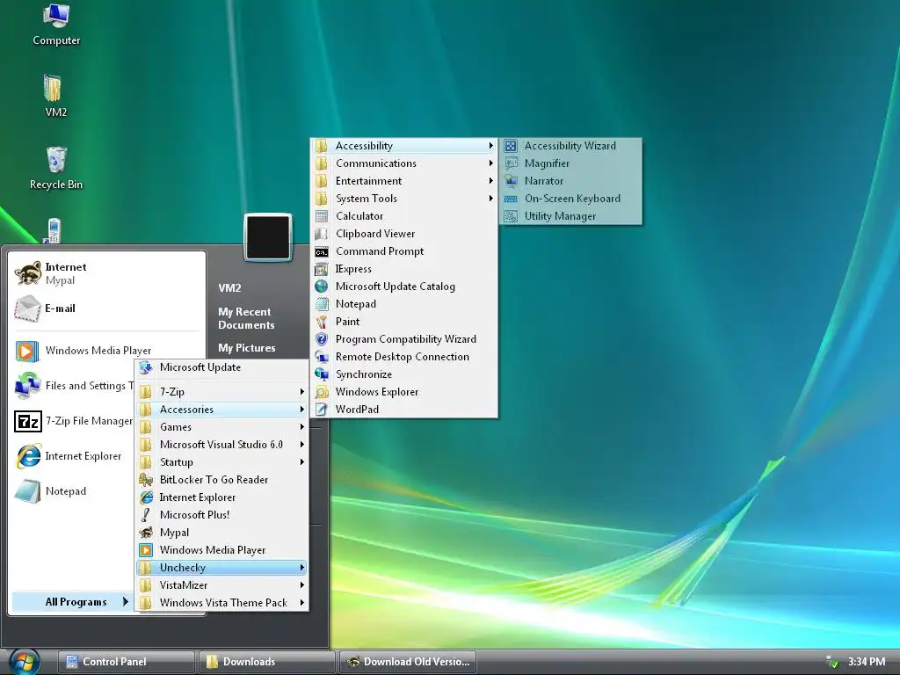Viewport: 900px width, 675px height.
Task: Open Clipboard Viewer
Action: 404,234
